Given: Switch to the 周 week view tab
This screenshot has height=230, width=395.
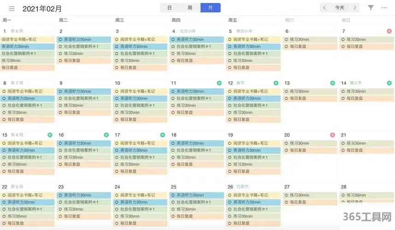Looking at the screenshot, I should click(x=190, y=8).
